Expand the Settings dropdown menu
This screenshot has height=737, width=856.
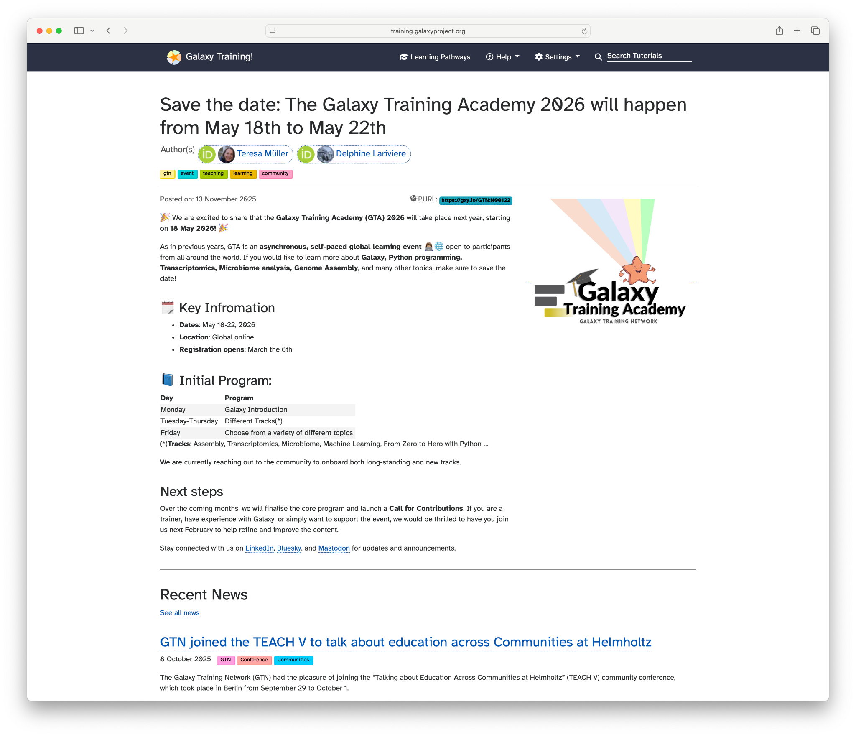click(x=557, y=57)
